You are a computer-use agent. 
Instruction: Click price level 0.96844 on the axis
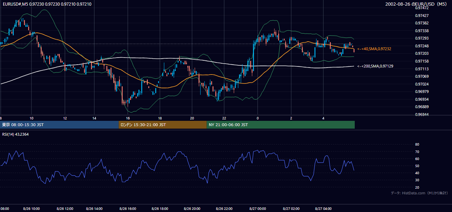pos(422,114)
